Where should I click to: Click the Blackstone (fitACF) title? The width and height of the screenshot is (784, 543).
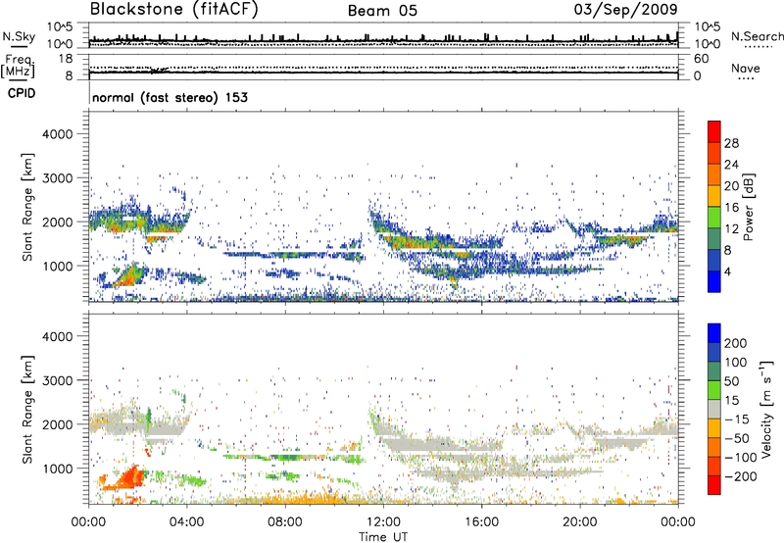coord(173,9)
